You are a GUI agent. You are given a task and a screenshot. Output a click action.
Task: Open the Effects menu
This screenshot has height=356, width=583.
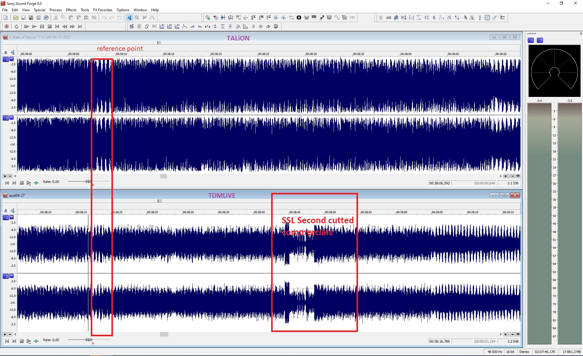[x=71, y=10]
